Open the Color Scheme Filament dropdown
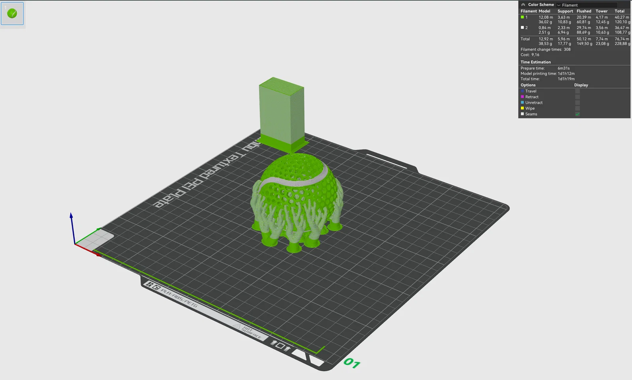 [x=587, y=5]
